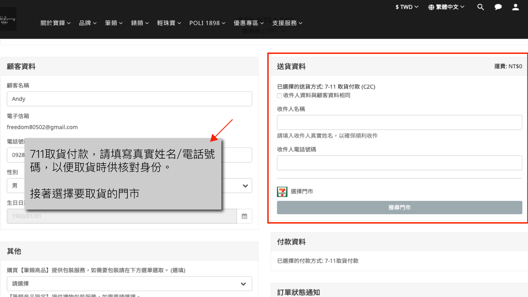Click the 搜尋門市 search store button
528x297 pixels.
[399, 208]
